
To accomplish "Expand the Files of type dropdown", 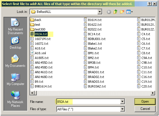I will pyautogui.click(x=122, y=109).
